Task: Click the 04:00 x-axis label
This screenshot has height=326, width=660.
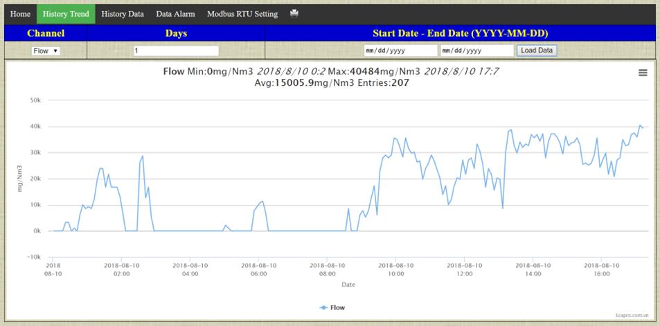Action: [190, 269]
